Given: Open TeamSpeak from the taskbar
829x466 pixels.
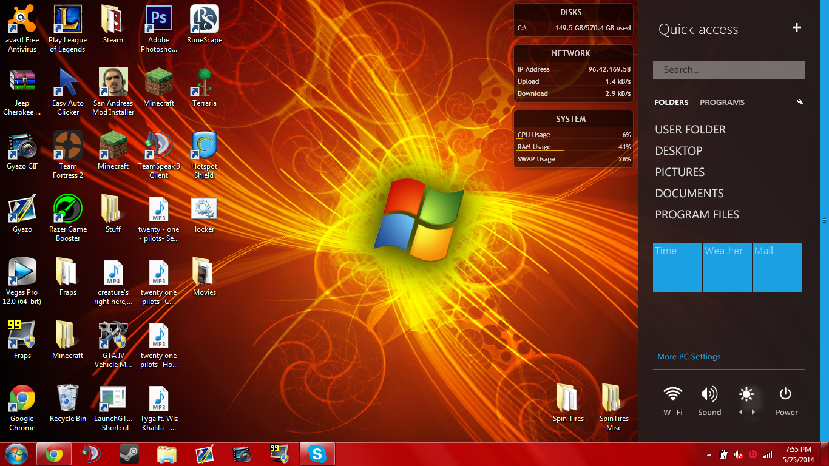Looking at the screenshot, I should pyautogui.click(x=92, y=454).
